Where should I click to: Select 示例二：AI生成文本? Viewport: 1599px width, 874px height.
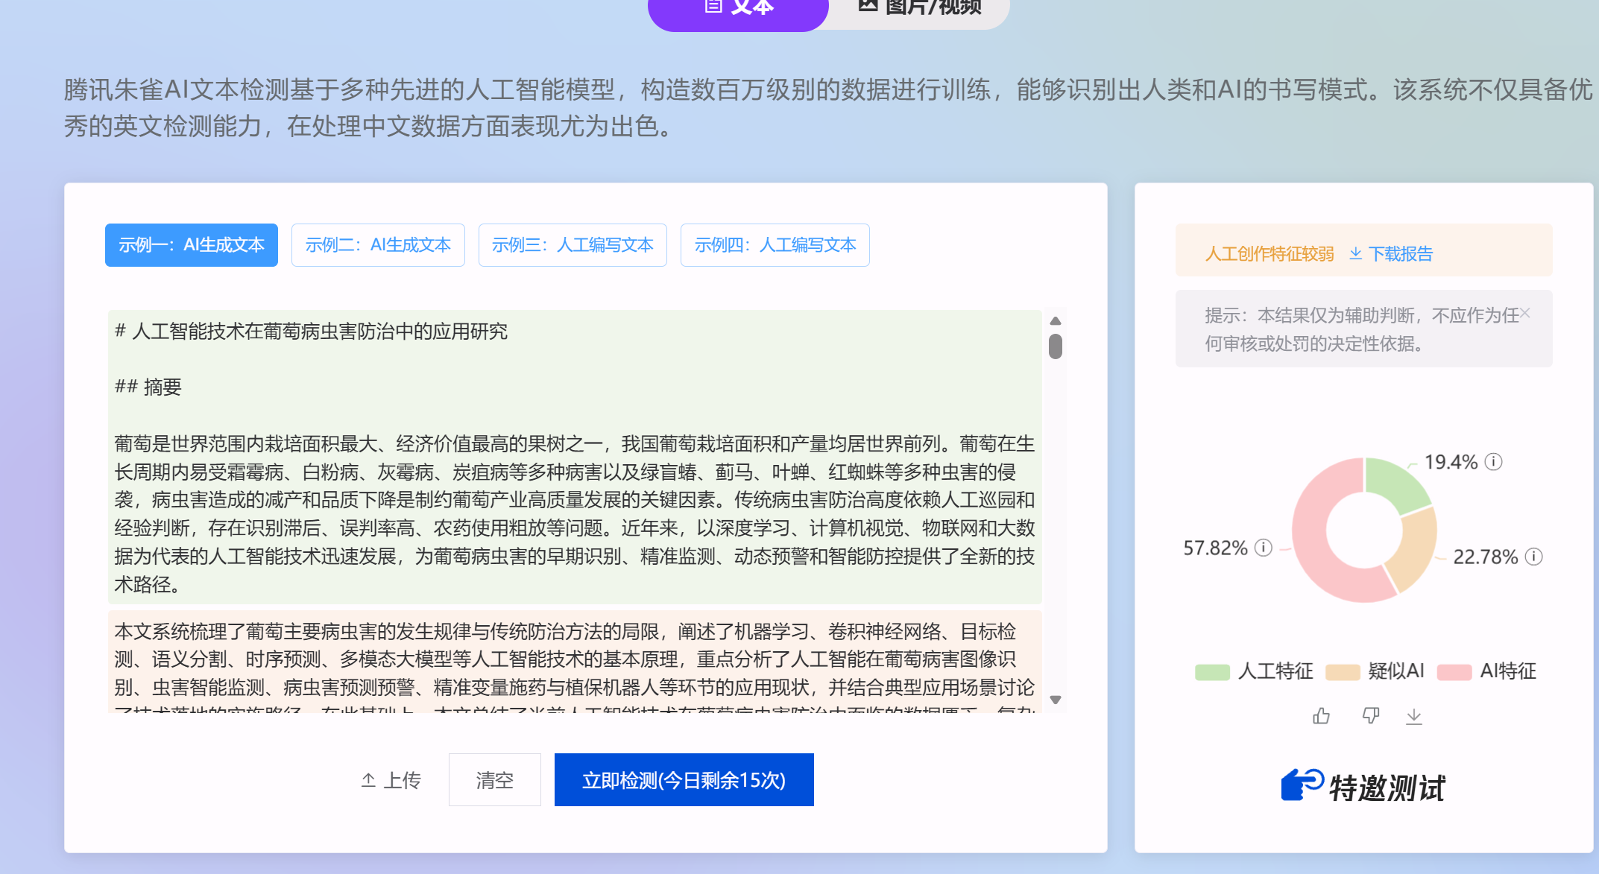tap(378, 245)
